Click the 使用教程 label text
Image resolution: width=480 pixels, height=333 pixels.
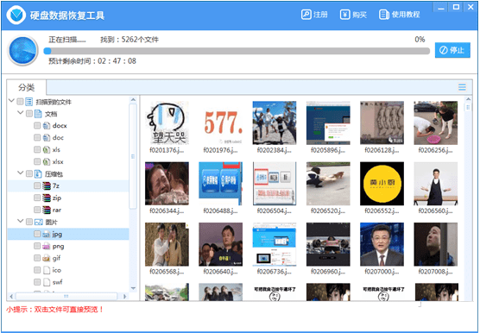click(406, 15)
